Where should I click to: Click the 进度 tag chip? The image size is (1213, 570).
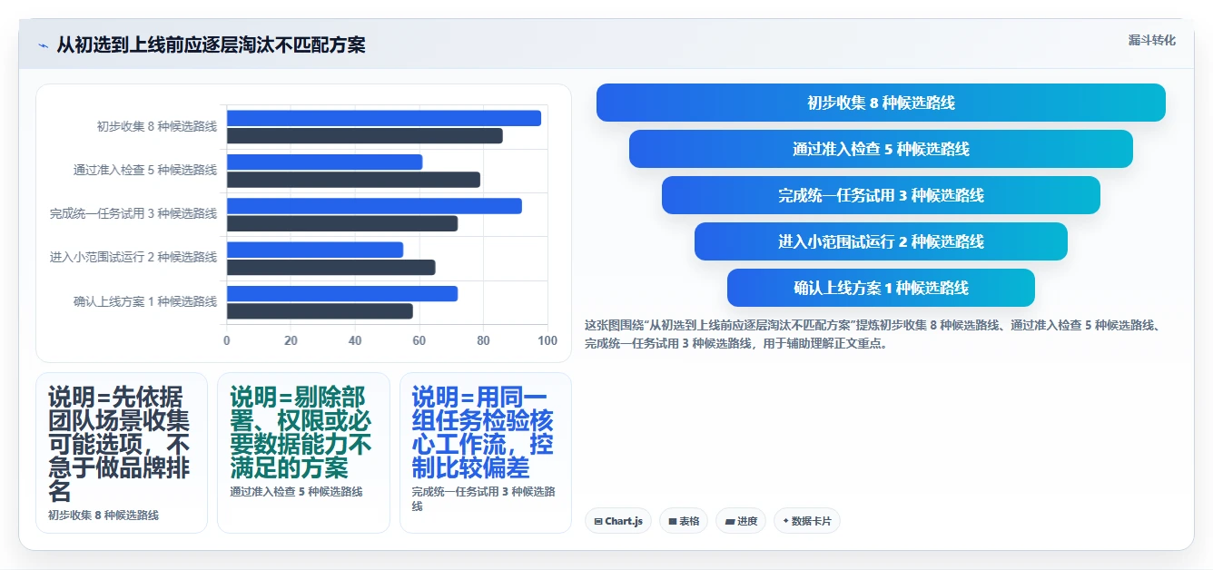pyautogui.click(x=741, y=521)
